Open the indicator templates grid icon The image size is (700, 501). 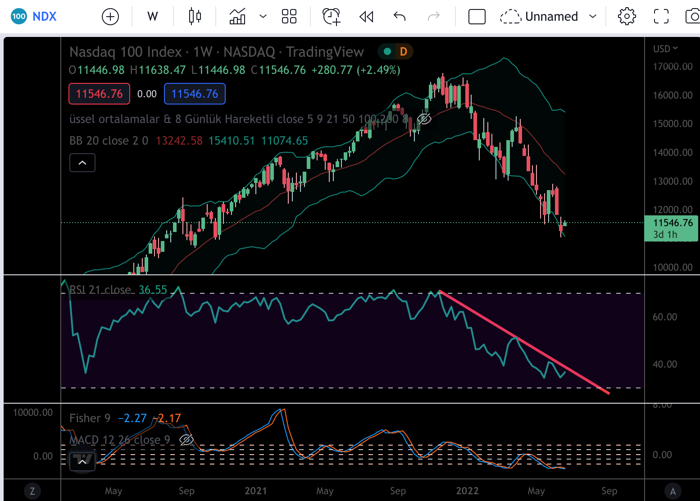[x=289, y=17]
